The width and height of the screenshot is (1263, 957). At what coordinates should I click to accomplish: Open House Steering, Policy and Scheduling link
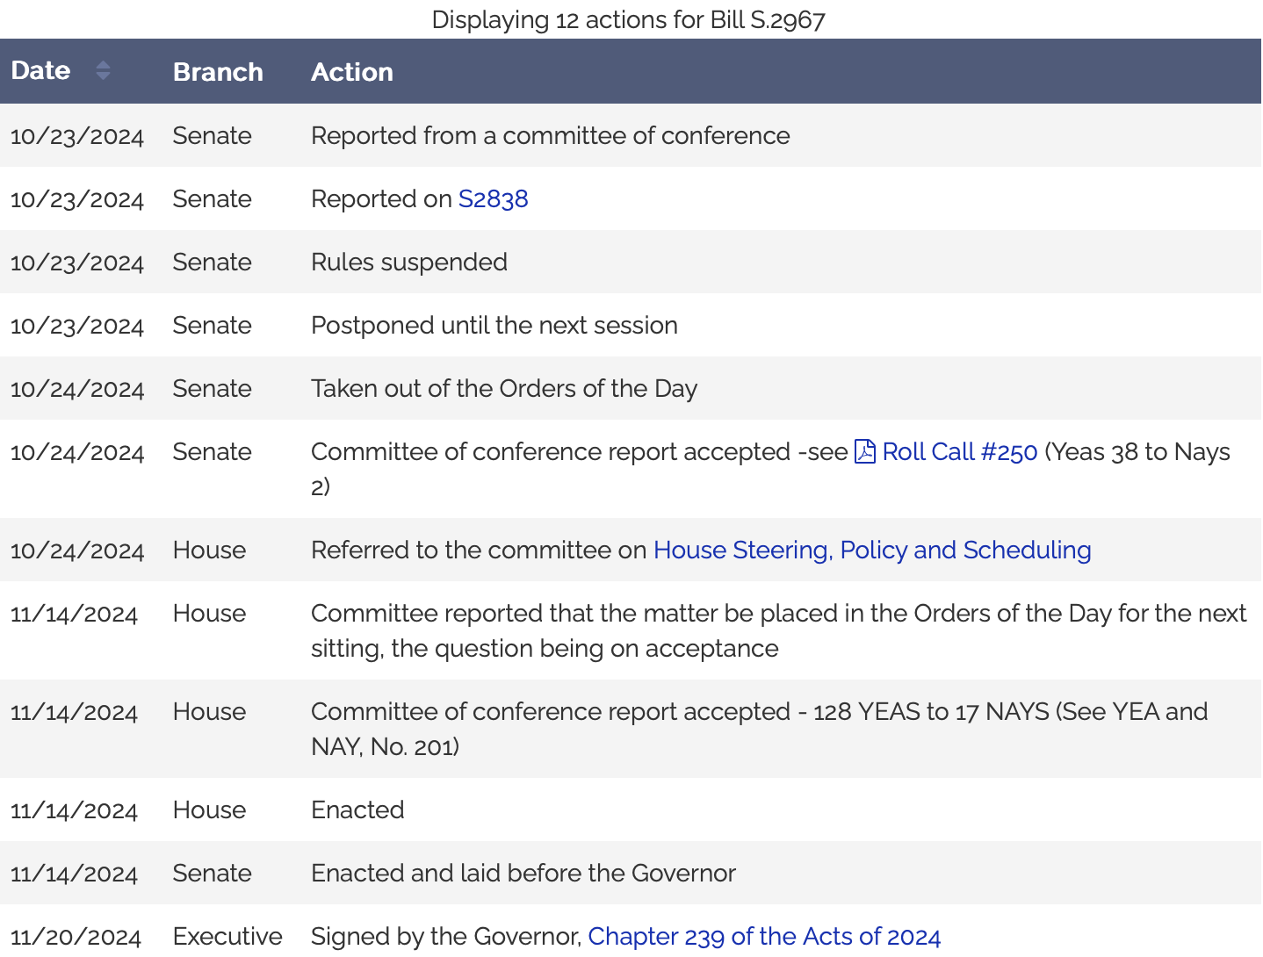[871, 550]
